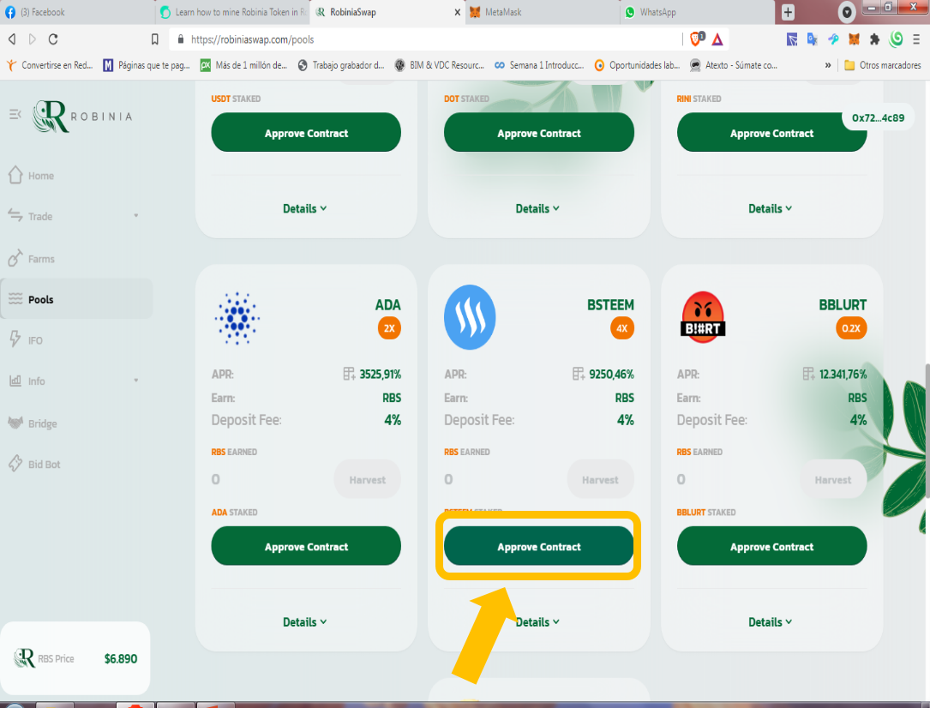This screenshot has height=708, width=930.
Task: Go back in browser history
Action: [x=12, y=39]
